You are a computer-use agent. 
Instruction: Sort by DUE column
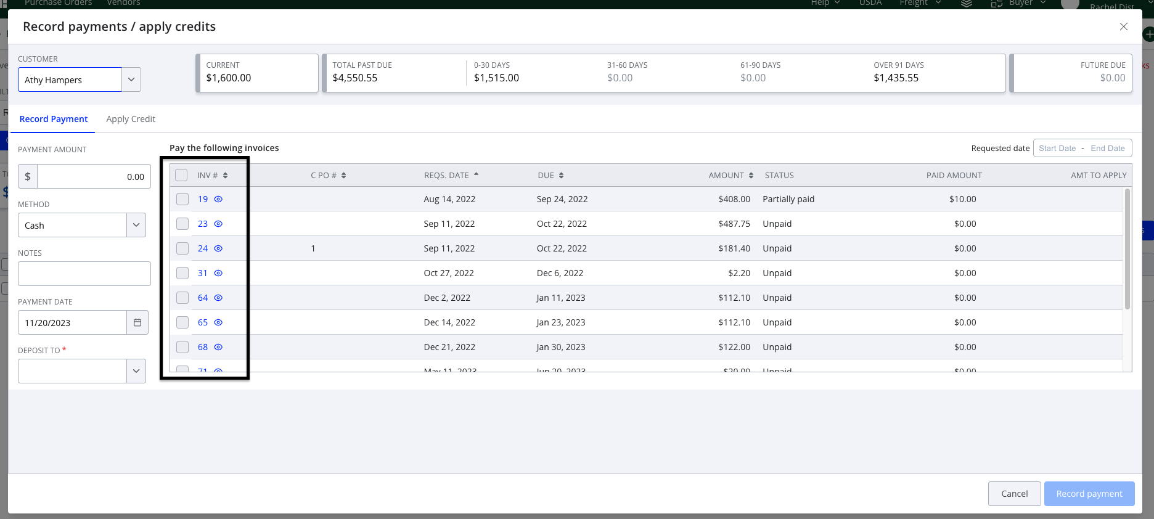[550, 176]
